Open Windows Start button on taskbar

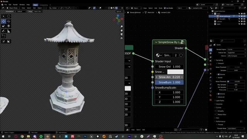[x=3, y=136]
